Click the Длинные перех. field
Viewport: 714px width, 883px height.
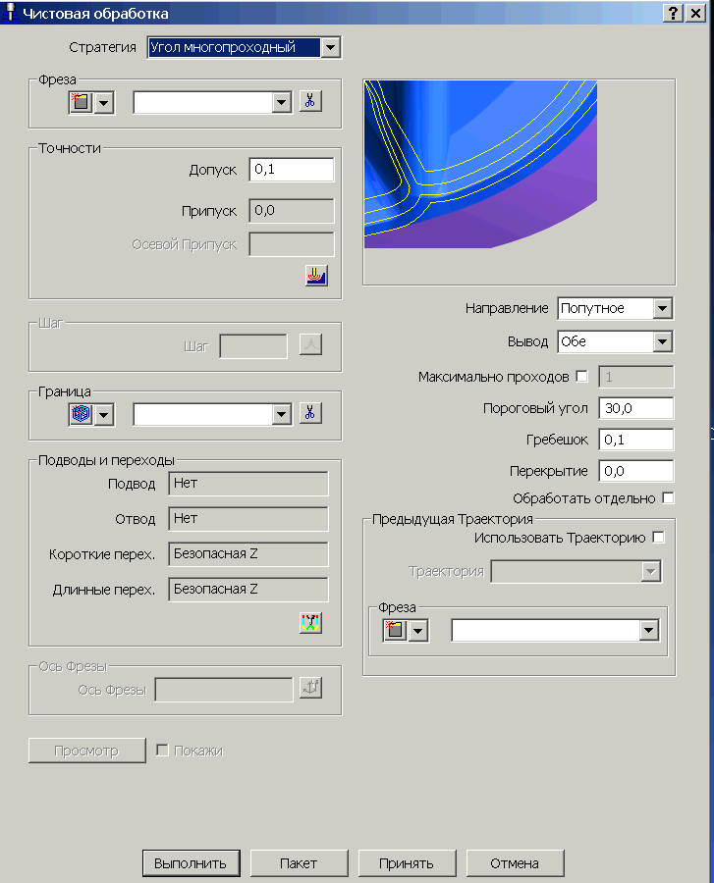[247, 589]
